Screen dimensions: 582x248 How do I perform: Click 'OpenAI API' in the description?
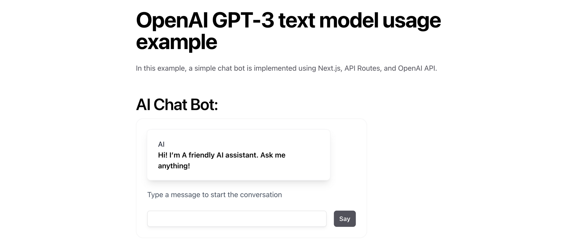point(417,68)
